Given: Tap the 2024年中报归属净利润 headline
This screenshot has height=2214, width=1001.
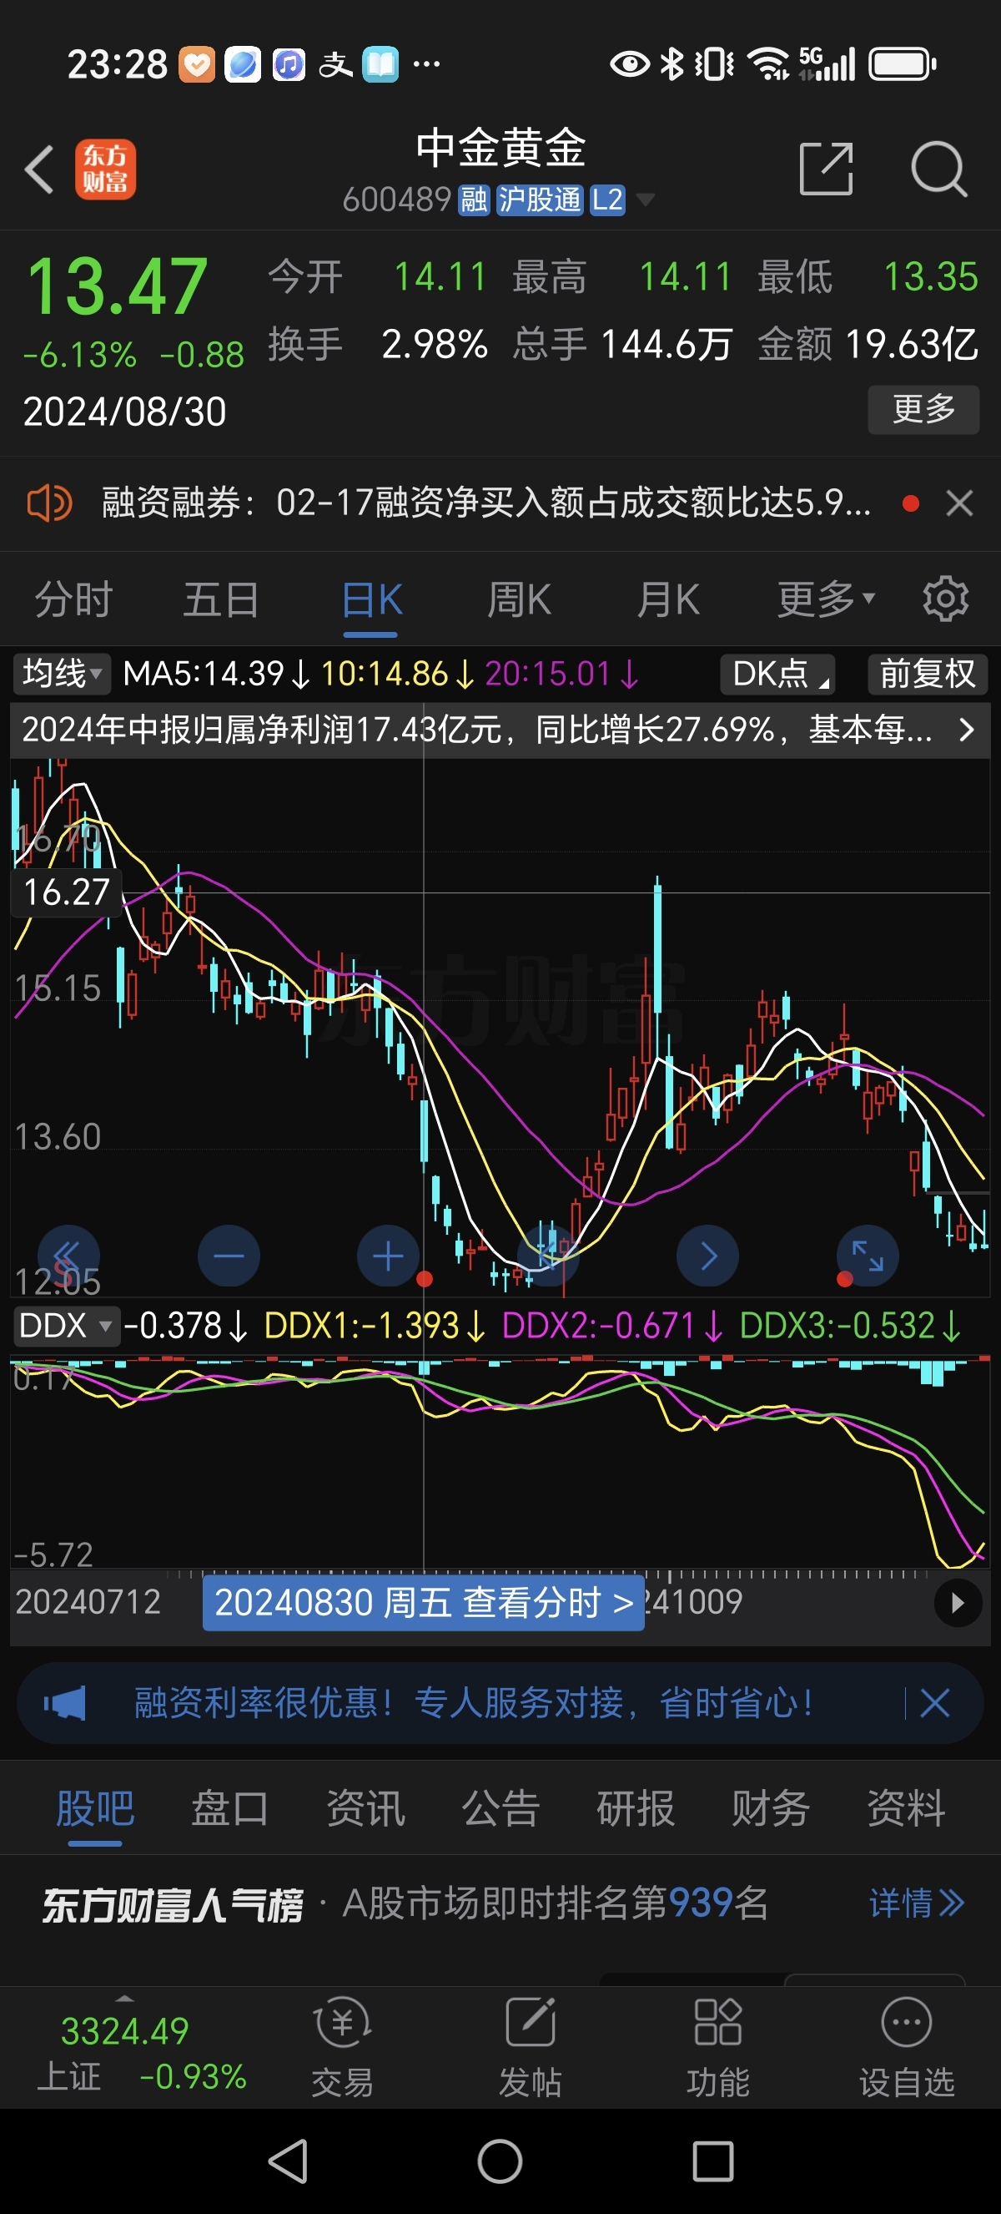Looking at the screenshot, I should point(476,730).
